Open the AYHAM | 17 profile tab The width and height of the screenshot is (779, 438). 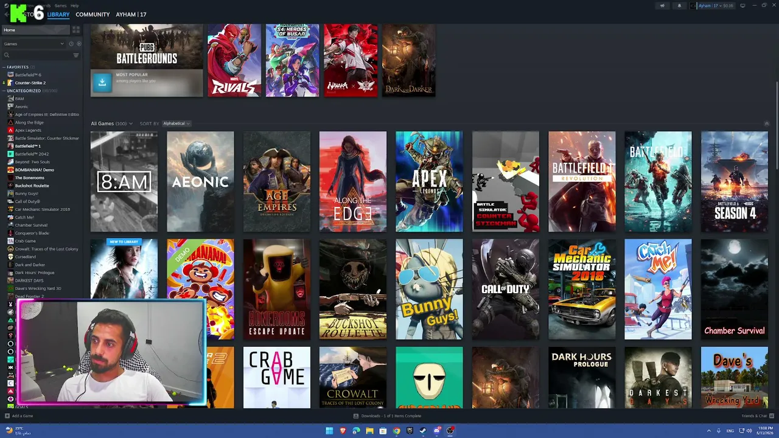tap(131, 15)
